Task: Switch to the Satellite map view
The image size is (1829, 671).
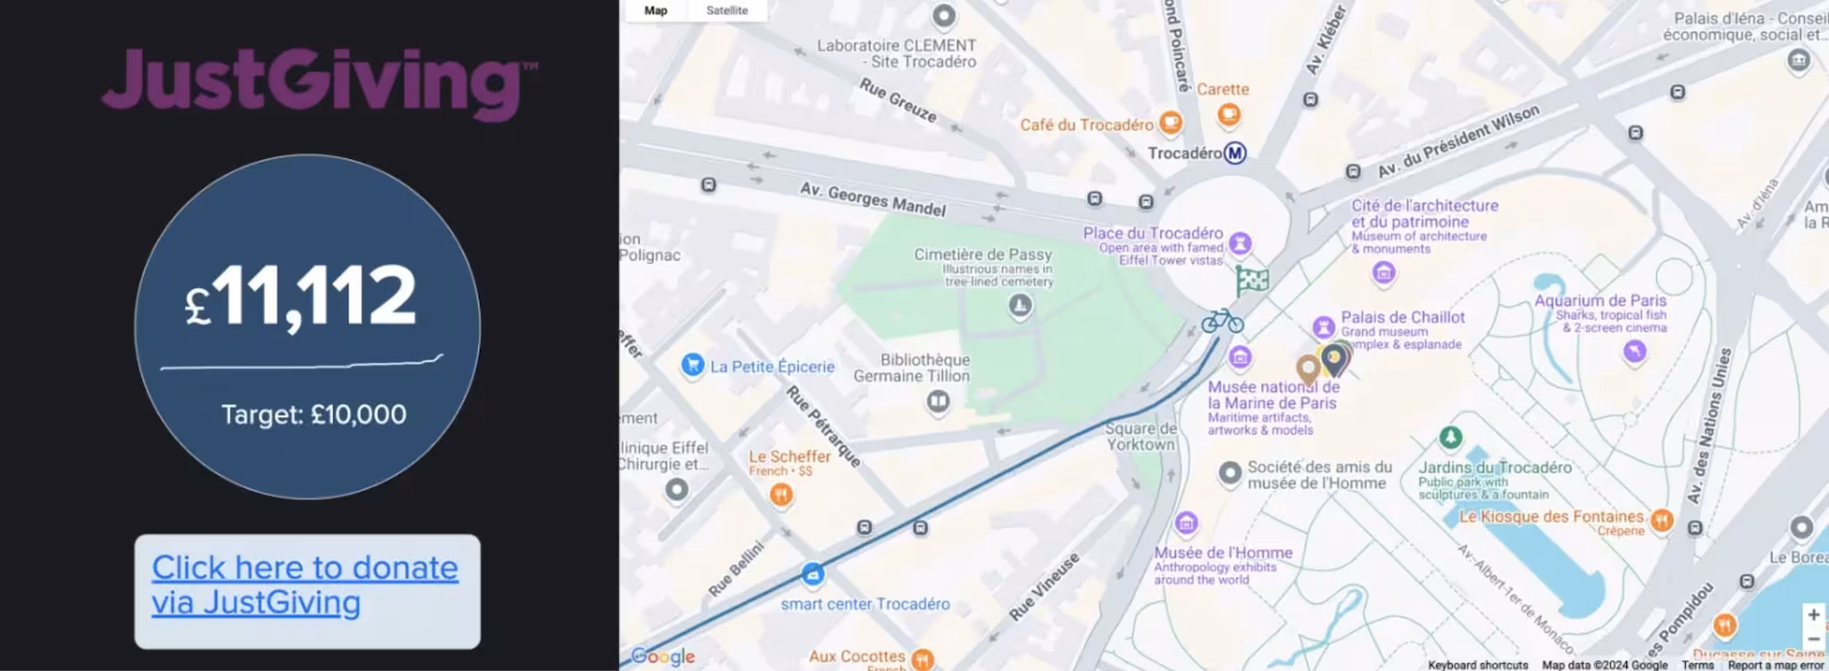Action: [727, 11]
